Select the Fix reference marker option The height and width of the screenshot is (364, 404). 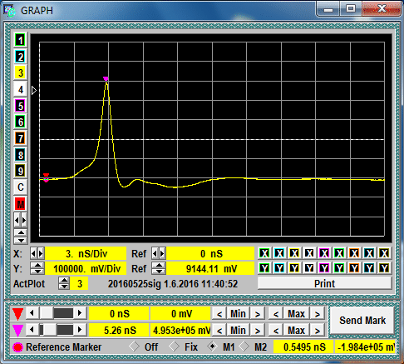coord(174,347)
